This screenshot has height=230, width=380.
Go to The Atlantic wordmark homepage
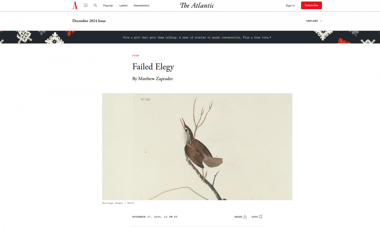(x=197, y=5)
